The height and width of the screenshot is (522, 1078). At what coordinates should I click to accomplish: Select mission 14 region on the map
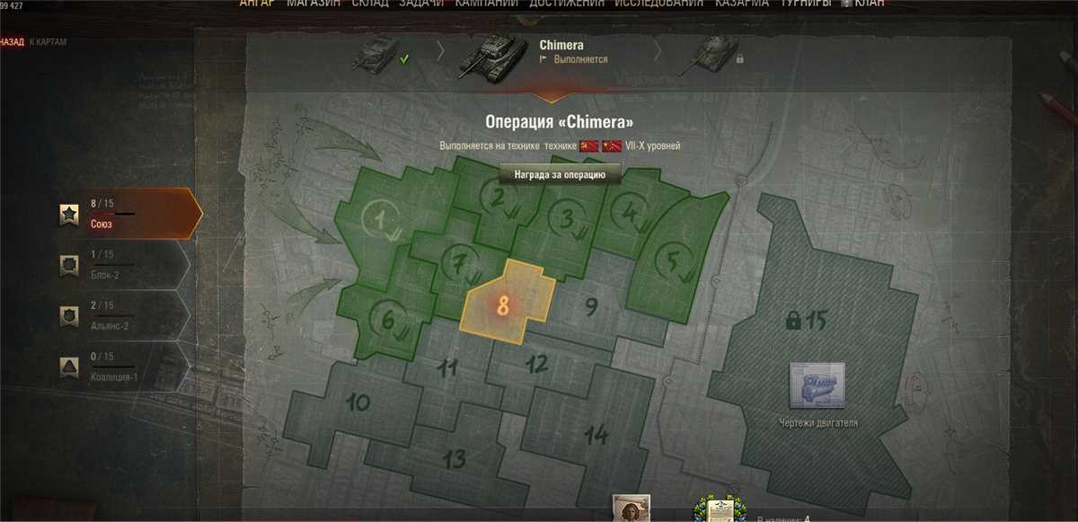click(596, 436)
